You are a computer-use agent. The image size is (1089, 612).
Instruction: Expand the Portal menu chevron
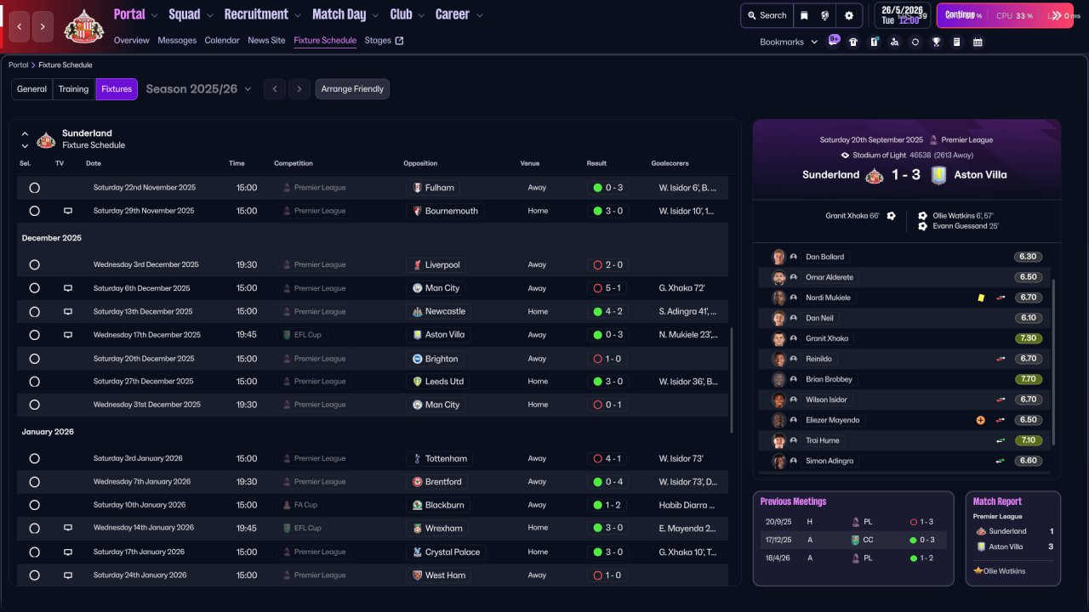tap(154, 15)
